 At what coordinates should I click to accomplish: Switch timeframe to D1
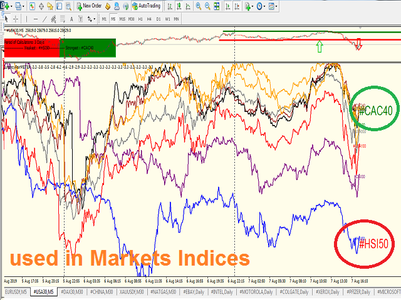[159, 19]
